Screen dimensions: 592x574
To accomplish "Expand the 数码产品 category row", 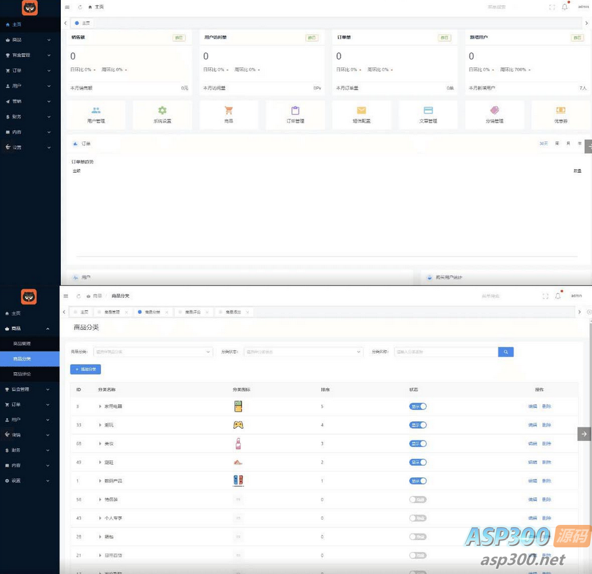I will click(100, 481).
